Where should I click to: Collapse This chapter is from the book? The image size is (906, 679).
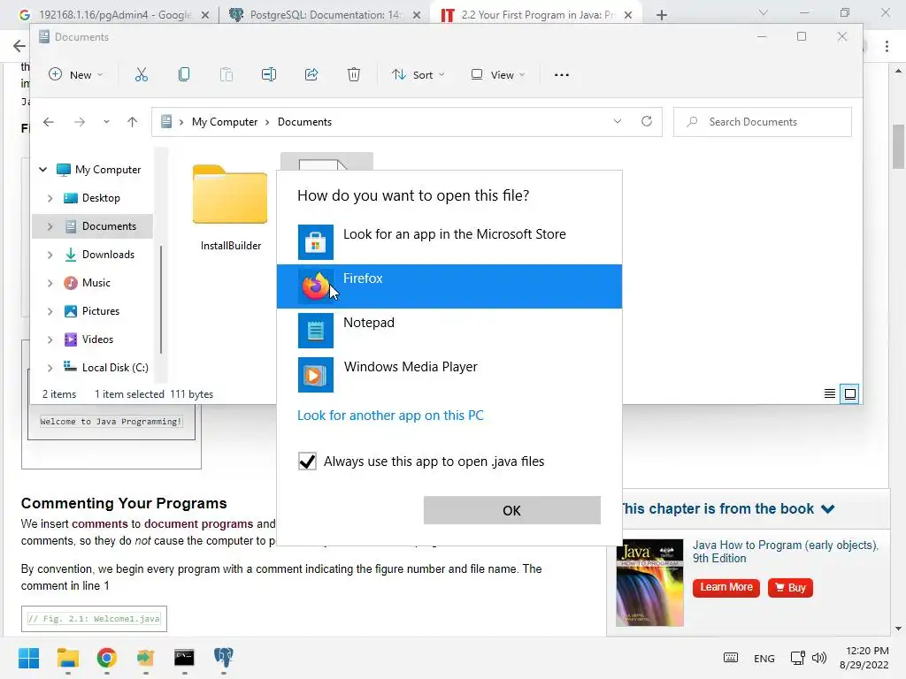click(x=827, y=508)
